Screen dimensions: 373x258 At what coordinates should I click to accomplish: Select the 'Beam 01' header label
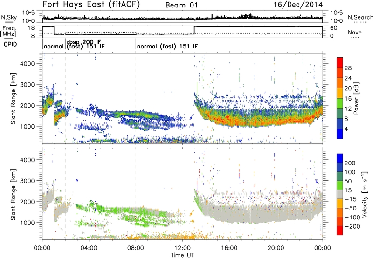tap(181, 5)
